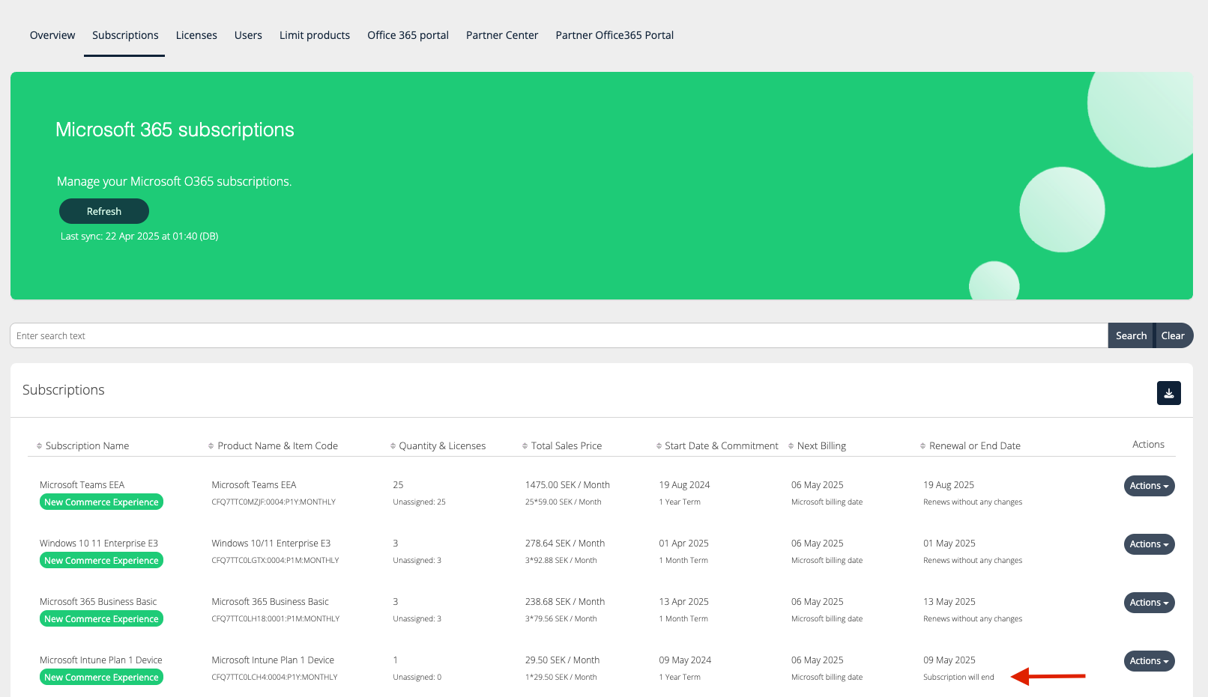This screenshot has width=1208, height=697.
Task: Sort by Total Sales Price column
Action: [x=525, y=446]
